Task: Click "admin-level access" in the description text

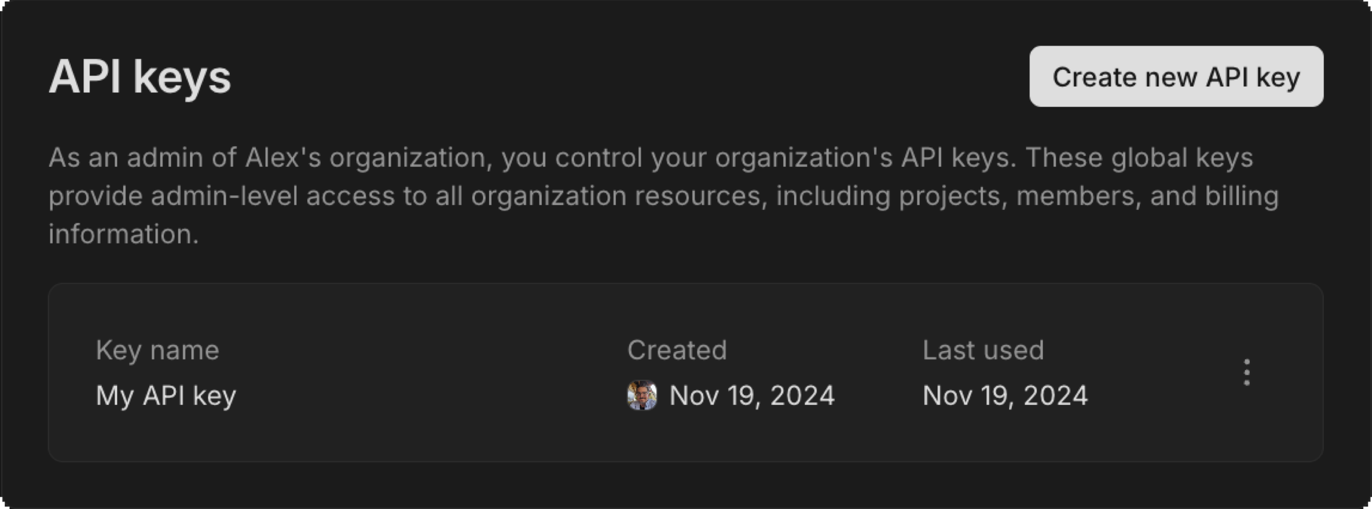Action: click(x=272, y=196)
